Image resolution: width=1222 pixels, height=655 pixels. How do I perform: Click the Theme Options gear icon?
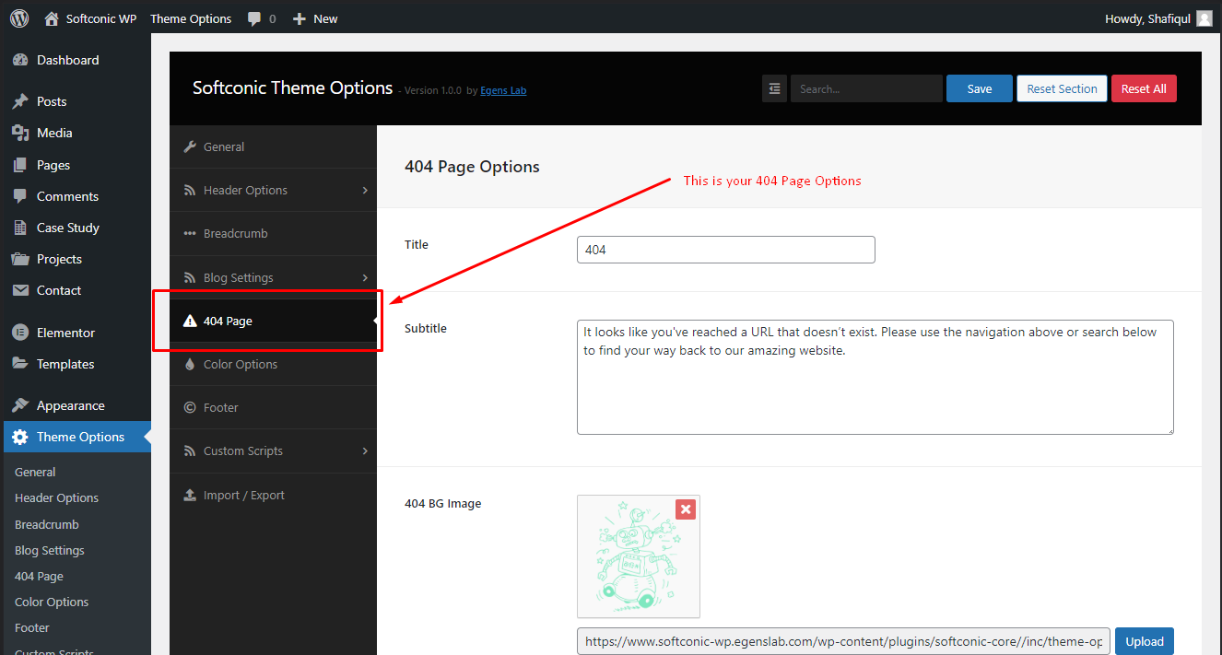[x=20, y=437]
